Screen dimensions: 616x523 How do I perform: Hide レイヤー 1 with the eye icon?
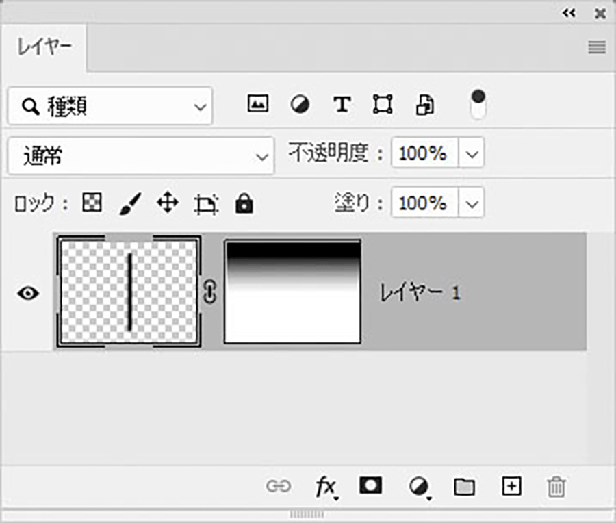[x=28, y=293]
